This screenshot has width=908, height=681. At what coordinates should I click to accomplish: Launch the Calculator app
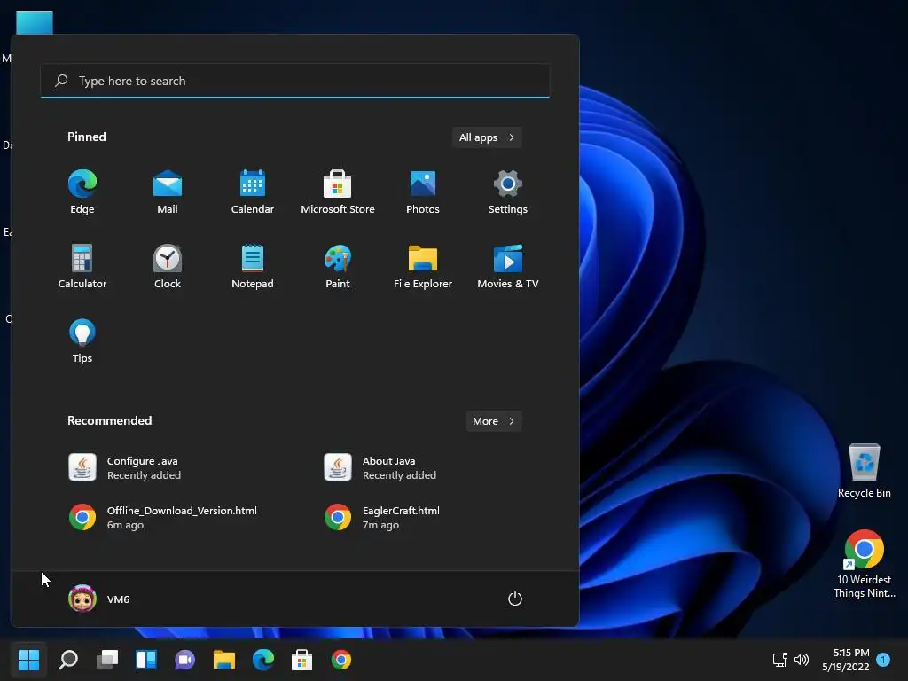[82, 266]
